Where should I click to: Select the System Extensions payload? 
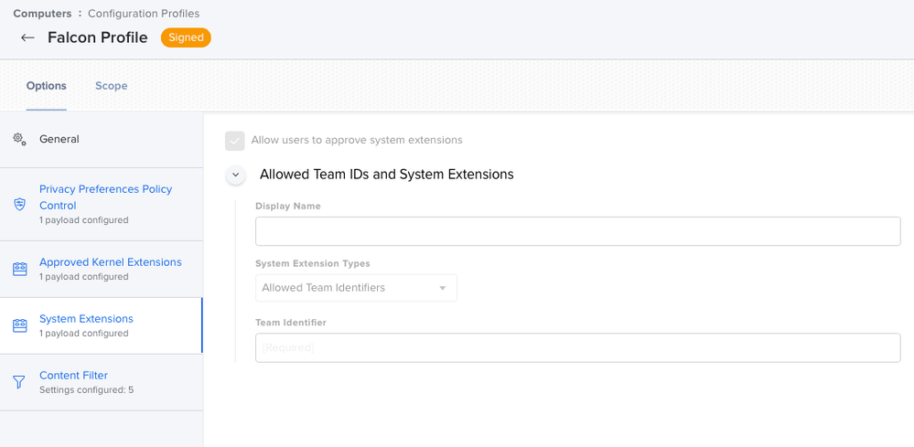[102, 325]
